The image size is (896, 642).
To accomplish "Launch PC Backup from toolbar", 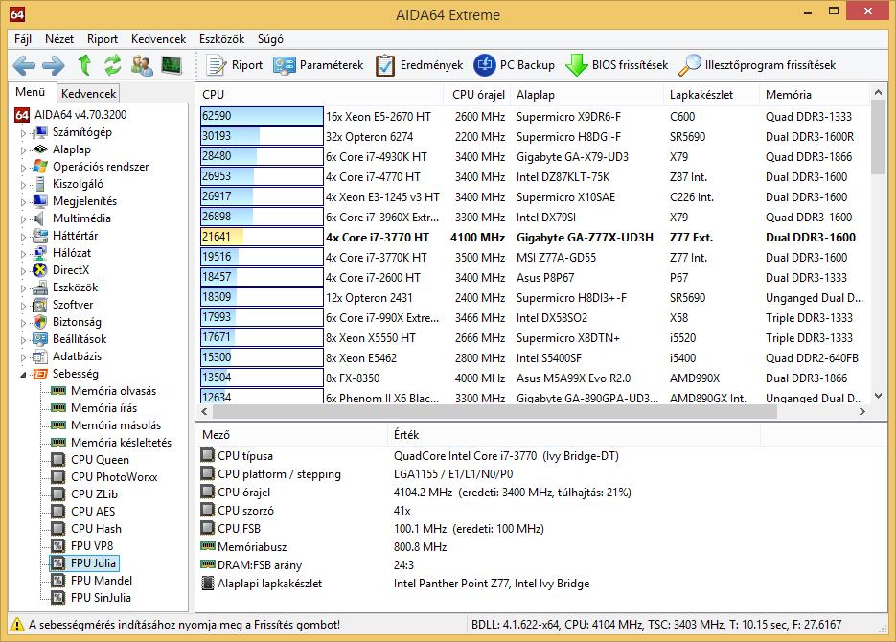I will [x=515, y=65].
